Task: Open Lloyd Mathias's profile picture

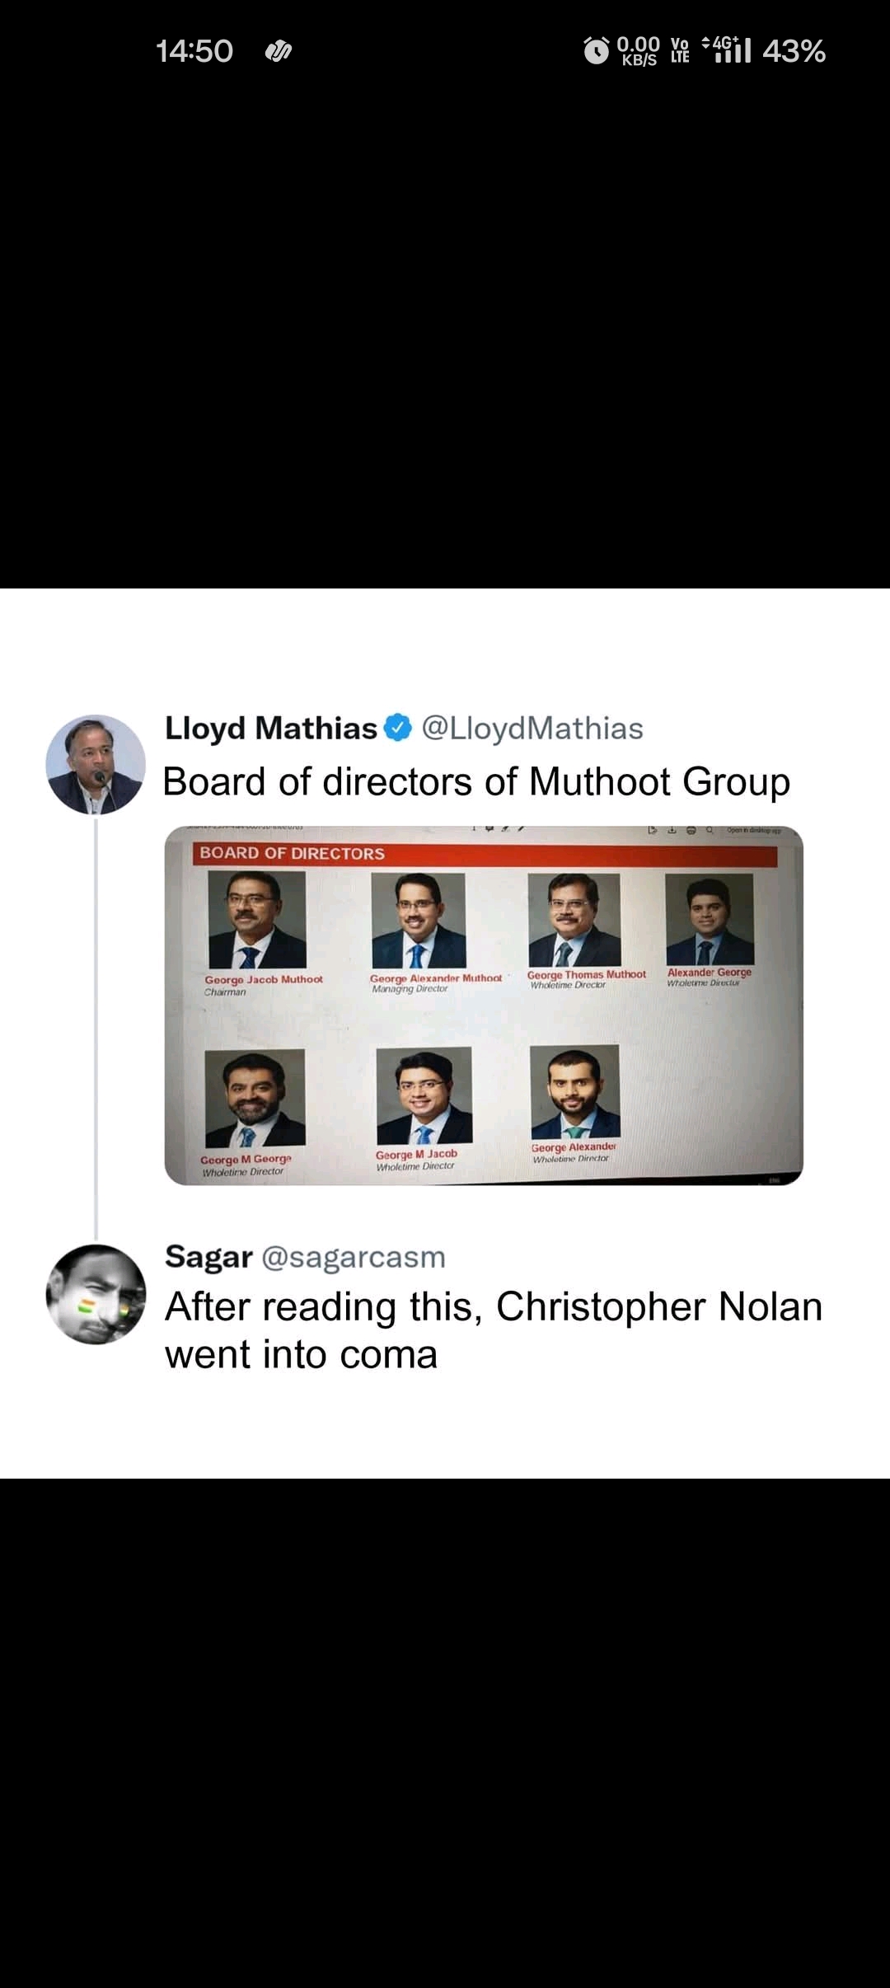Action: pyautogui.click(x=96, y=764)
